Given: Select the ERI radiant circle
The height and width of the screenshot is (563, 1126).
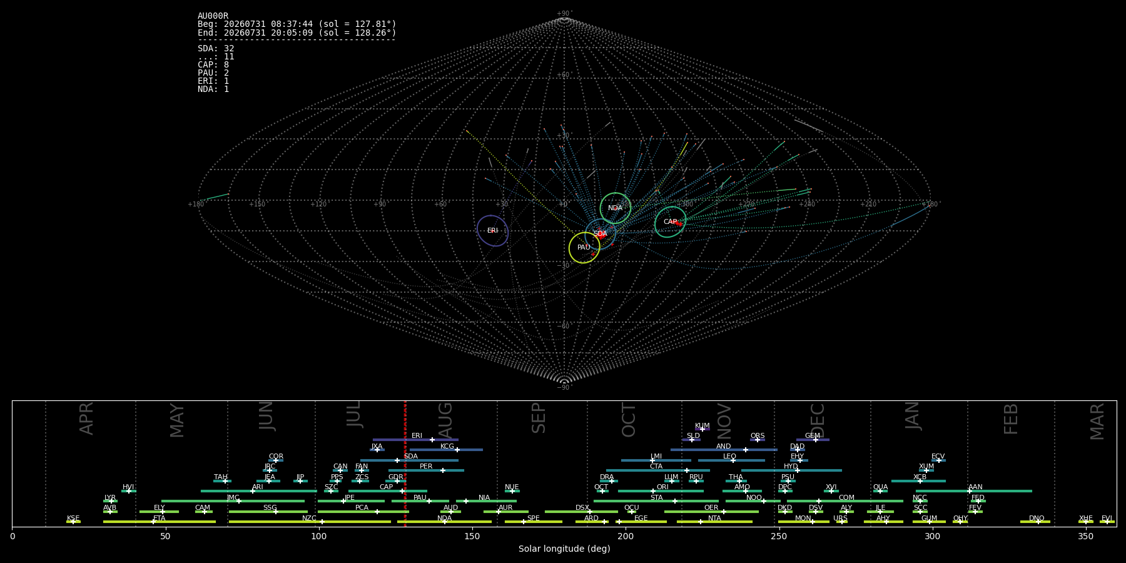Looking at the screenshot, I should (x=492, y=231).
